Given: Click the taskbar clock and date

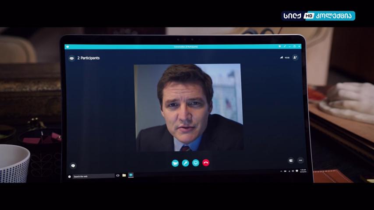Looking at the screenshot, I should (303, 171).
